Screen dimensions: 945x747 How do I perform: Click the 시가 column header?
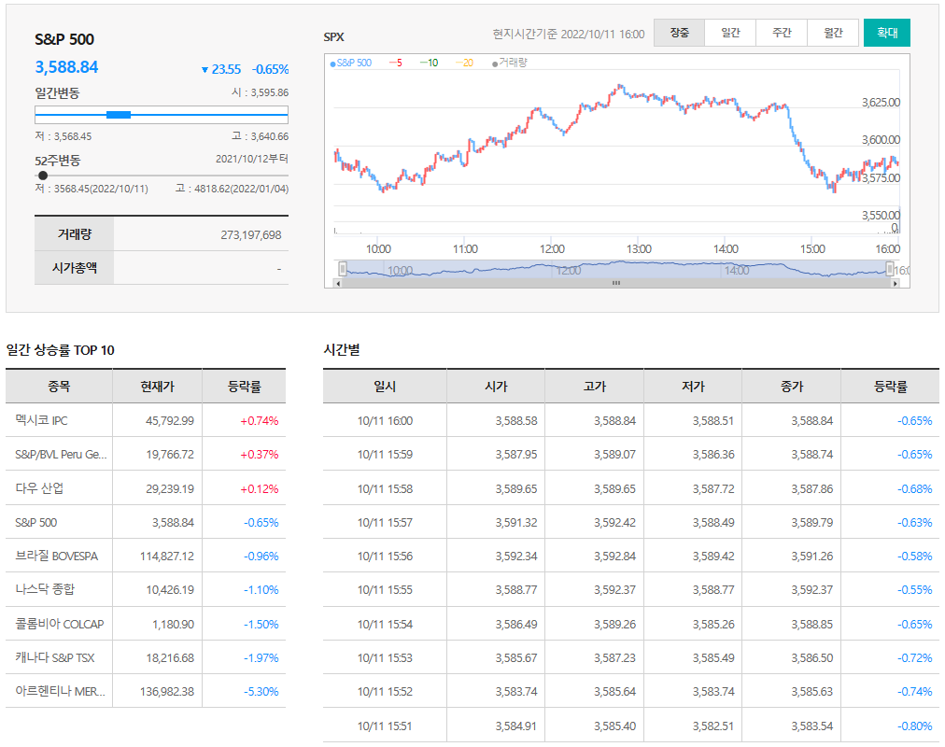[x=496, y=387]
